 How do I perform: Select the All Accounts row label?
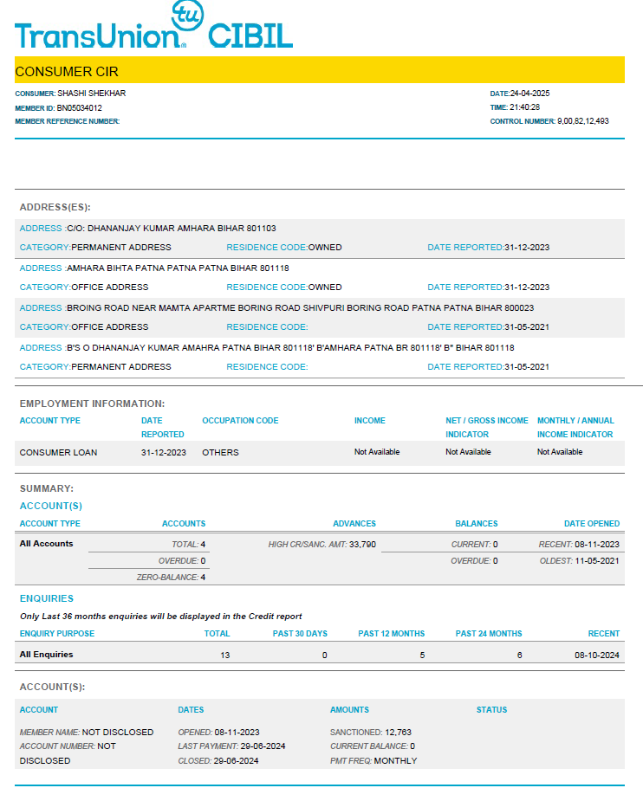[x=46, y=544]
